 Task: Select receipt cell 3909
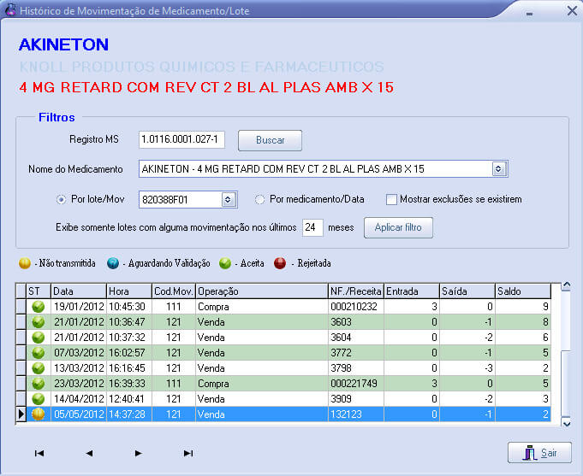point(356,399)
